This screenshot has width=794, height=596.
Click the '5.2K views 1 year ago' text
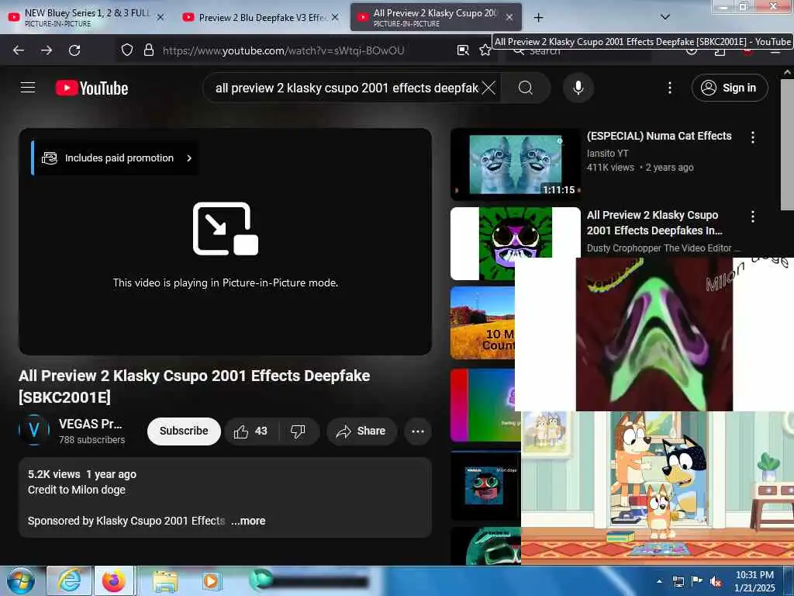[x=82, y=474]
